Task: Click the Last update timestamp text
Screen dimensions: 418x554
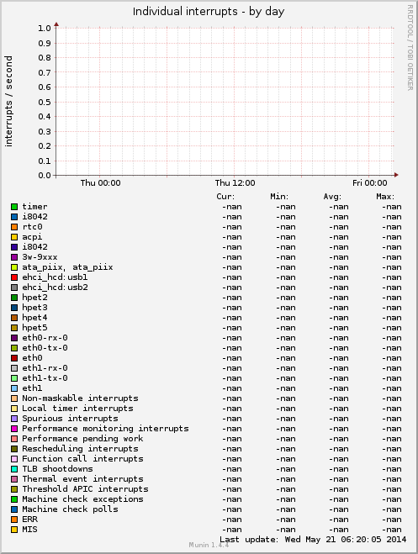Action: tap(313, 540)
